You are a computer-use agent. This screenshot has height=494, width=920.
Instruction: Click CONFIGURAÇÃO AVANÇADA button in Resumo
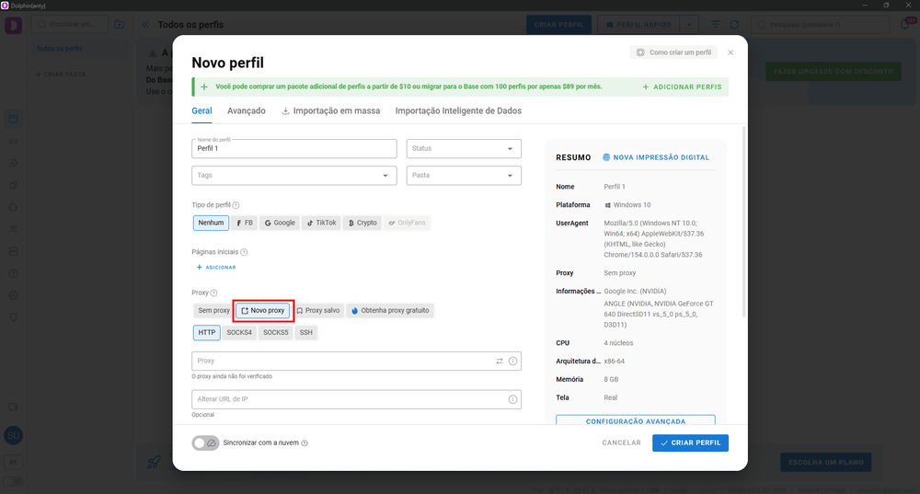pyautogui.click(x=636, y=420)
